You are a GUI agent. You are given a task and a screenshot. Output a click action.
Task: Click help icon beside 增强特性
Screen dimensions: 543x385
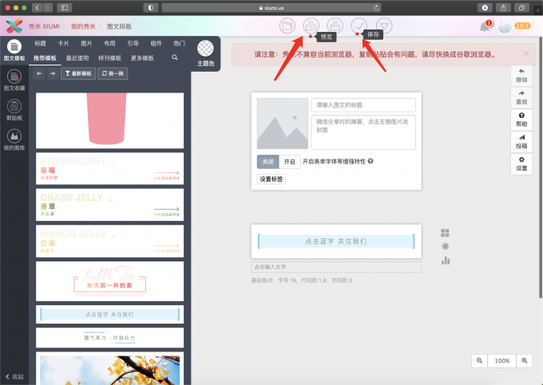tap(371, 161)
